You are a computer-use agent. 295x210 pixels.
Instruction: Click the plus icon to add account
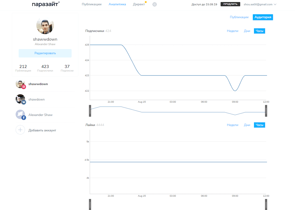pyautogui.click(x=20, y=130)
